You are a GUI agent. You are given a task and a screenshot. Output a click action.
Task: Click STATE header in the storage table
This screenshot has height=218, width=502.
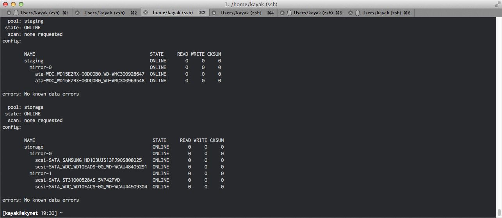(159, 140)
